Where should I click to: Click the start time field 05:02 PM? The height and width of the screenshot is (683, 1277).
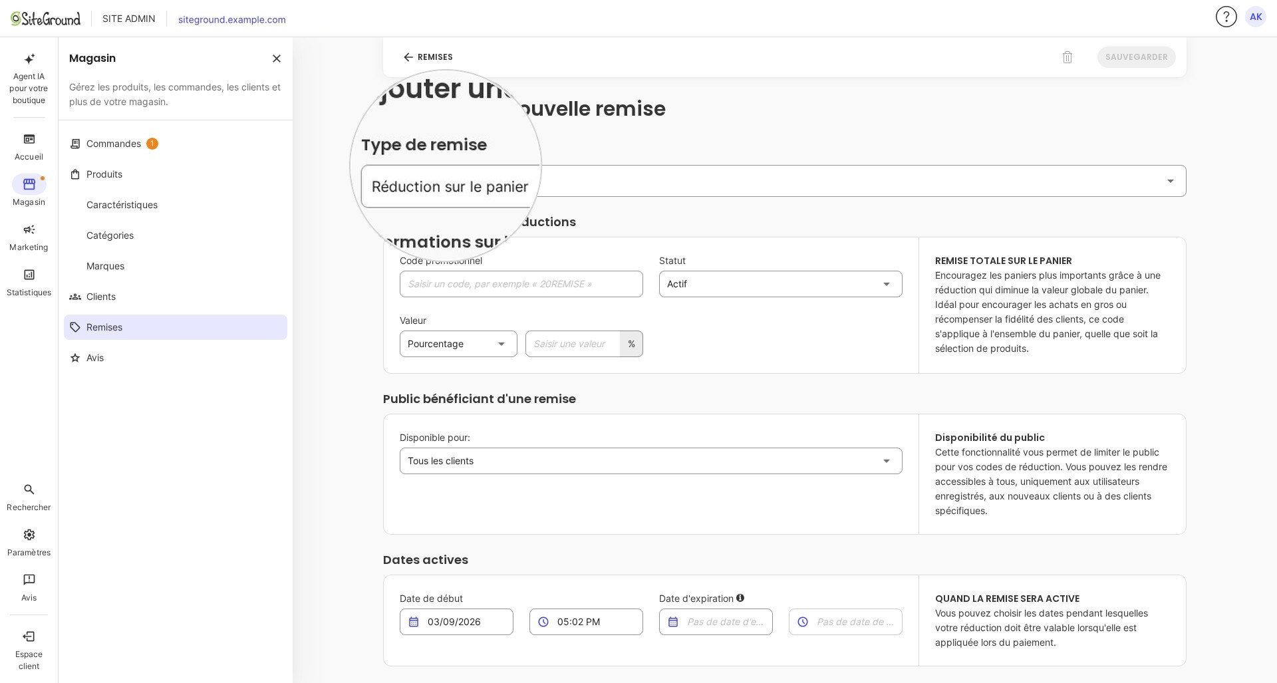[x=586, y=622]
